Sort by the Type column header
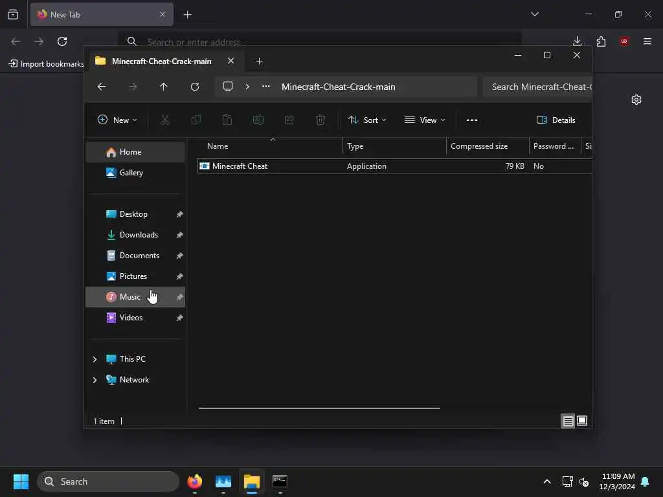663x497 pixels. tap(394, 146)
